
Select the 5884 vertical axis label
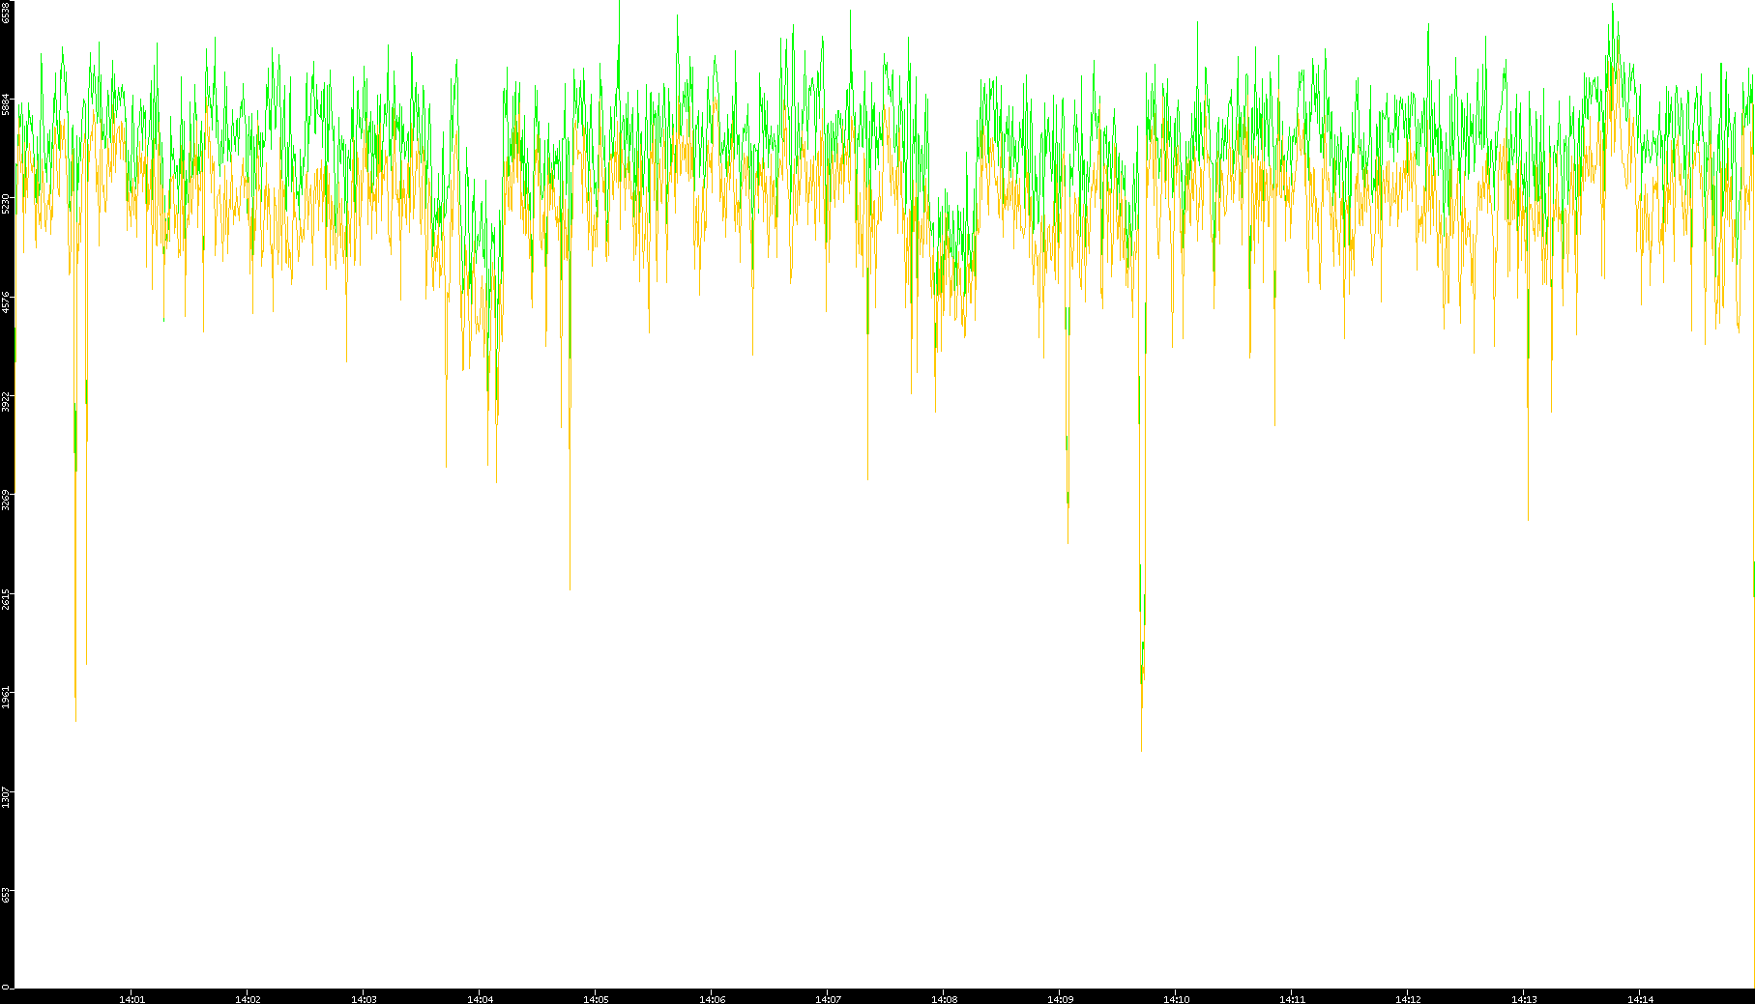pos(7,104)
